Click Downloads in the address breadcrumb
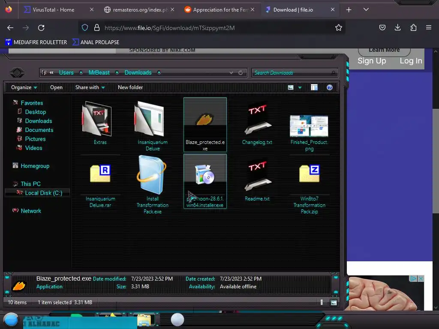Image resolution: width=439 pixels, height=329 pixels. (138, 72)
